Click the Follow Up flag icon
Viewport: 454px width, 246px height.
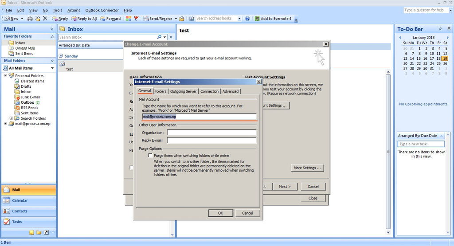tap(136, 19)
